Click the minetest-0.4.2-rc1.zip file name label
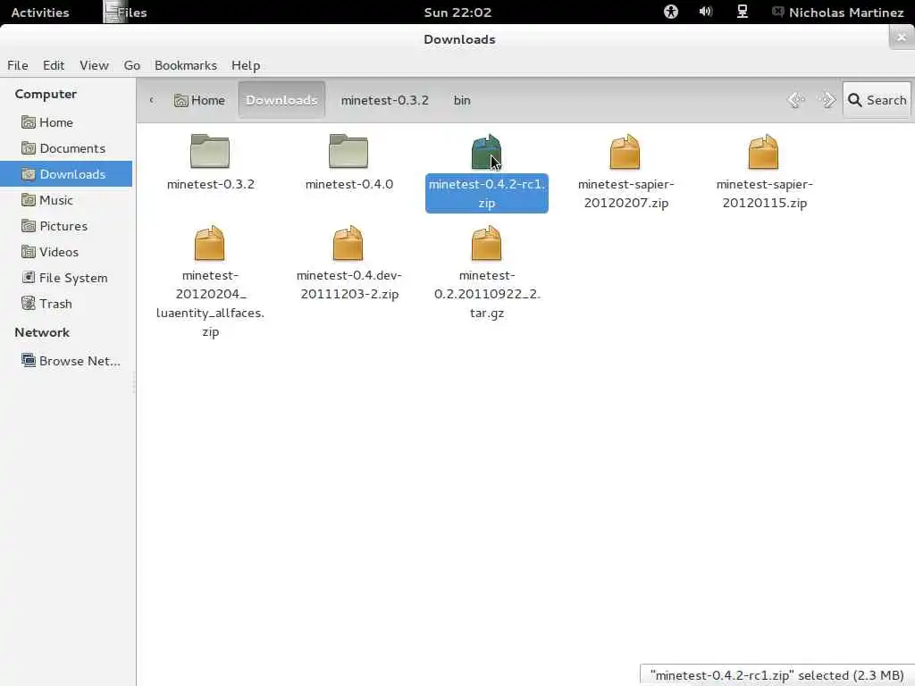The image size is (915, 686). click(487, 193)
